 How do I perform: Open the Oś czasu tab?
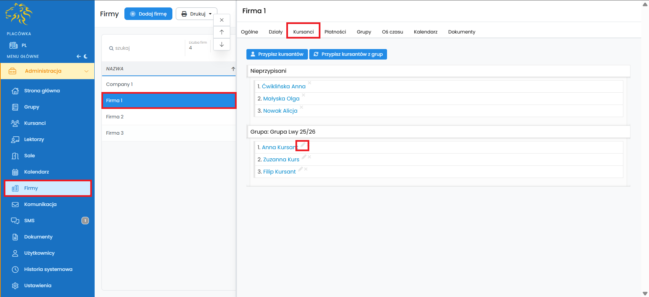[392, 32]
